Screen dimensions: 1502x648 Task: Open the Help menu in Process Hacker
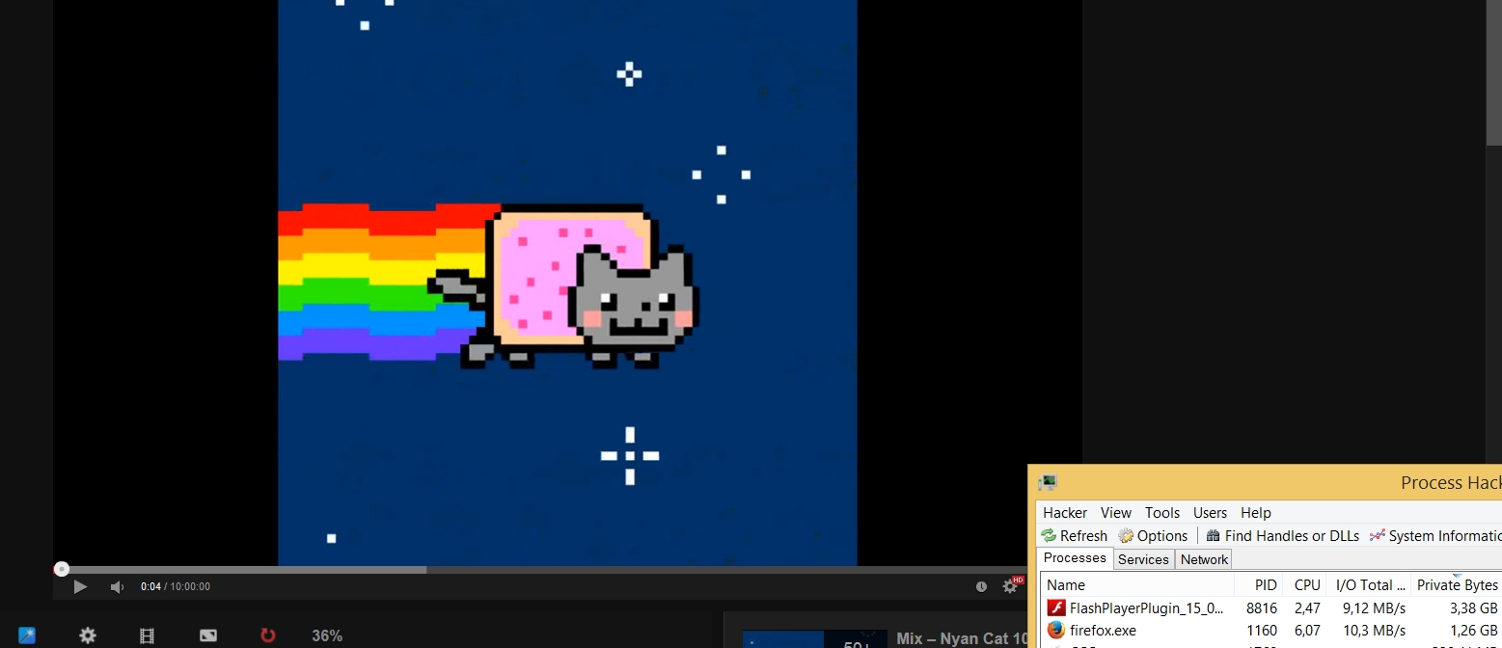pos(1256,513)
